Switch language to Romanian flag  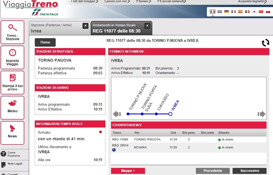pos(247,12)
